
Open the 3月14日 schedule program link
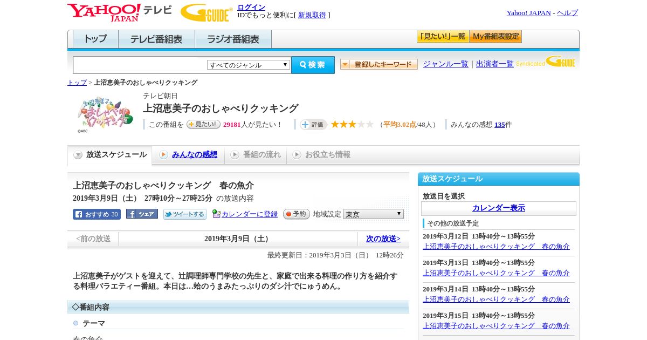(x=496, y=300)
